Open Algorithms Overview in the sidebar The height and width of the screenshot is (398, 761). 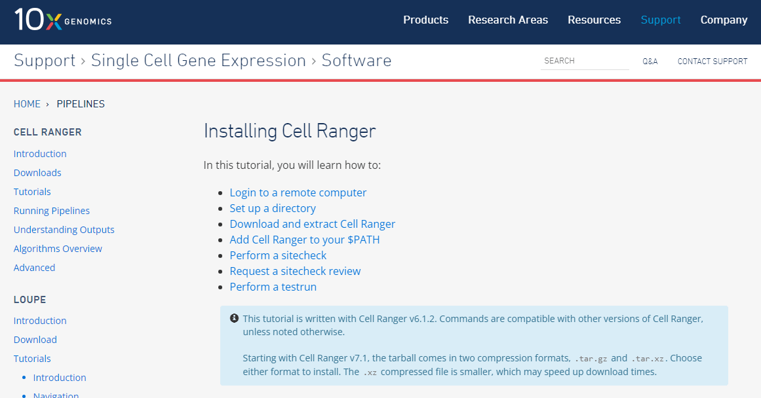coord(58,249)
